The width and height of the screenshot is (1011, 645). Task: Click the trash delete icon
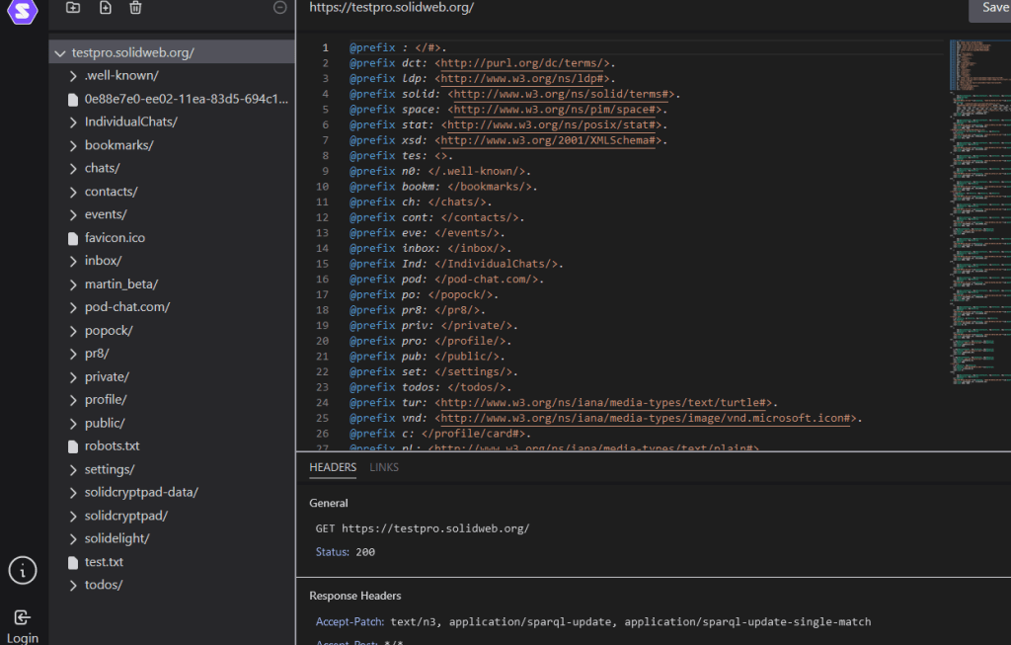136,8
